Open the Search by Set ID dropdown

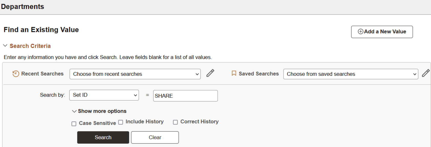click(104, 95)
